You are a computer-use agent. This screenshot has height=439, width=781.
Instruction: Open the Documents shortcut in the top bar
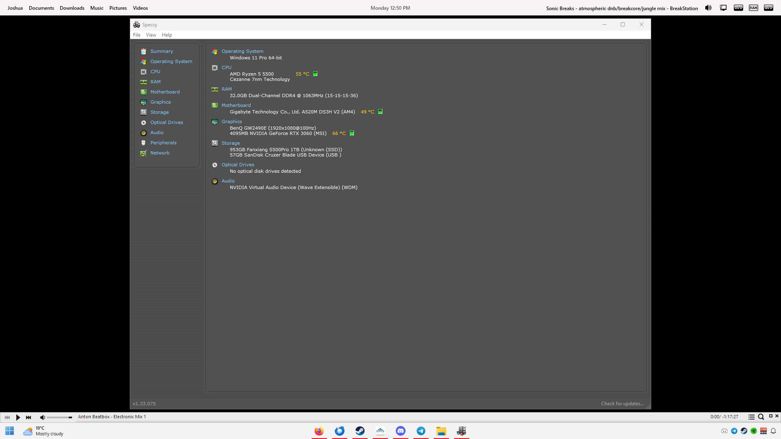[x=41, y=8]
